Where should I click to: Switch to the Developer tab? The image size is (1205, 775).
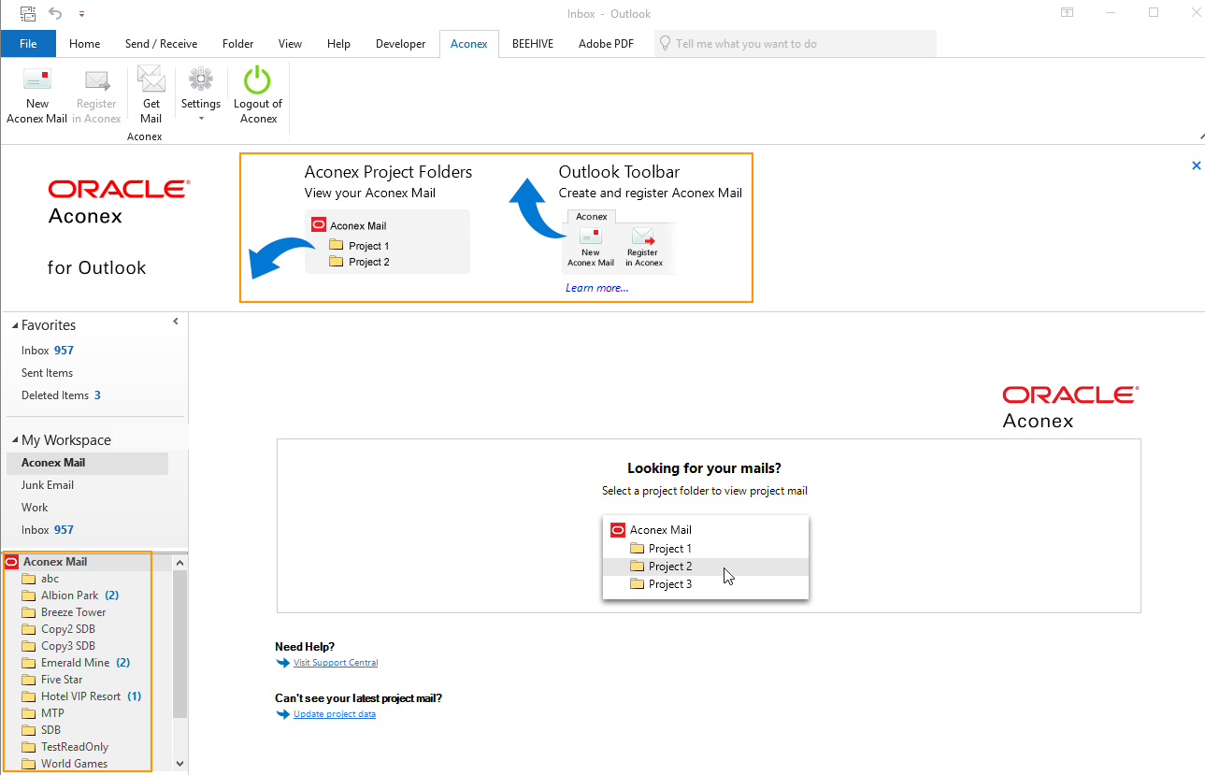[x=400, y=44]
